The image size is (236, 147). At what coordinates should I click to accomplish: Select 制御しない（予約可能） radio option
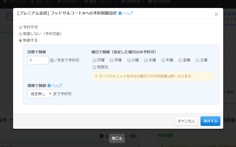pos(20,34)
